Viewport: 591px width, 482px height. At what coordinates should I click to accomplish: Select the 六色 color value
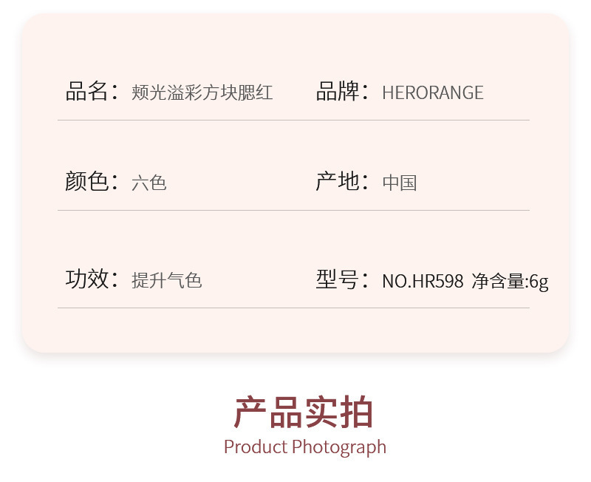(x=149, y=183)
